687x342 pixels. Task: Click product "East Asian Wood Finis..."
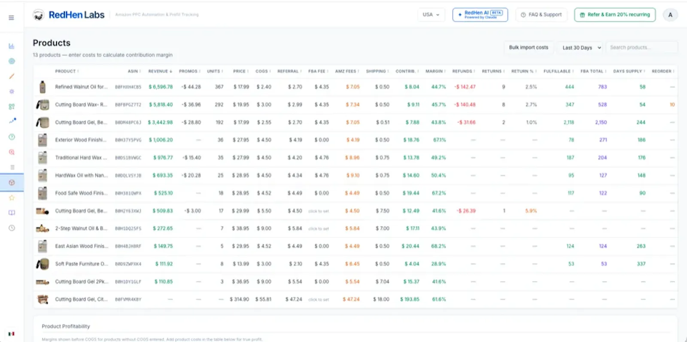tap(81, 246)
